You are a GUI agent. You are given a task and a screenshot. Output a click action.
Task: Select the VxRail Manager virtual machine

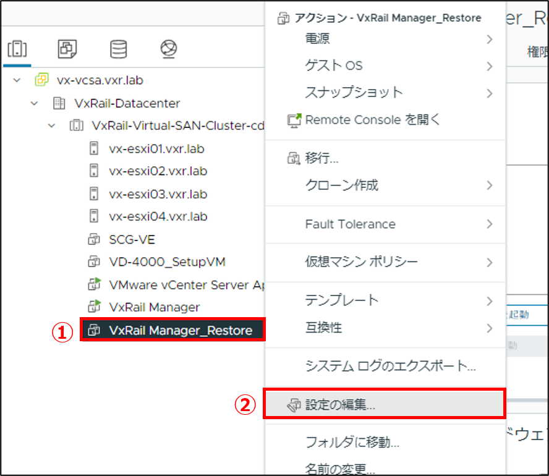(x=155, y=307)
